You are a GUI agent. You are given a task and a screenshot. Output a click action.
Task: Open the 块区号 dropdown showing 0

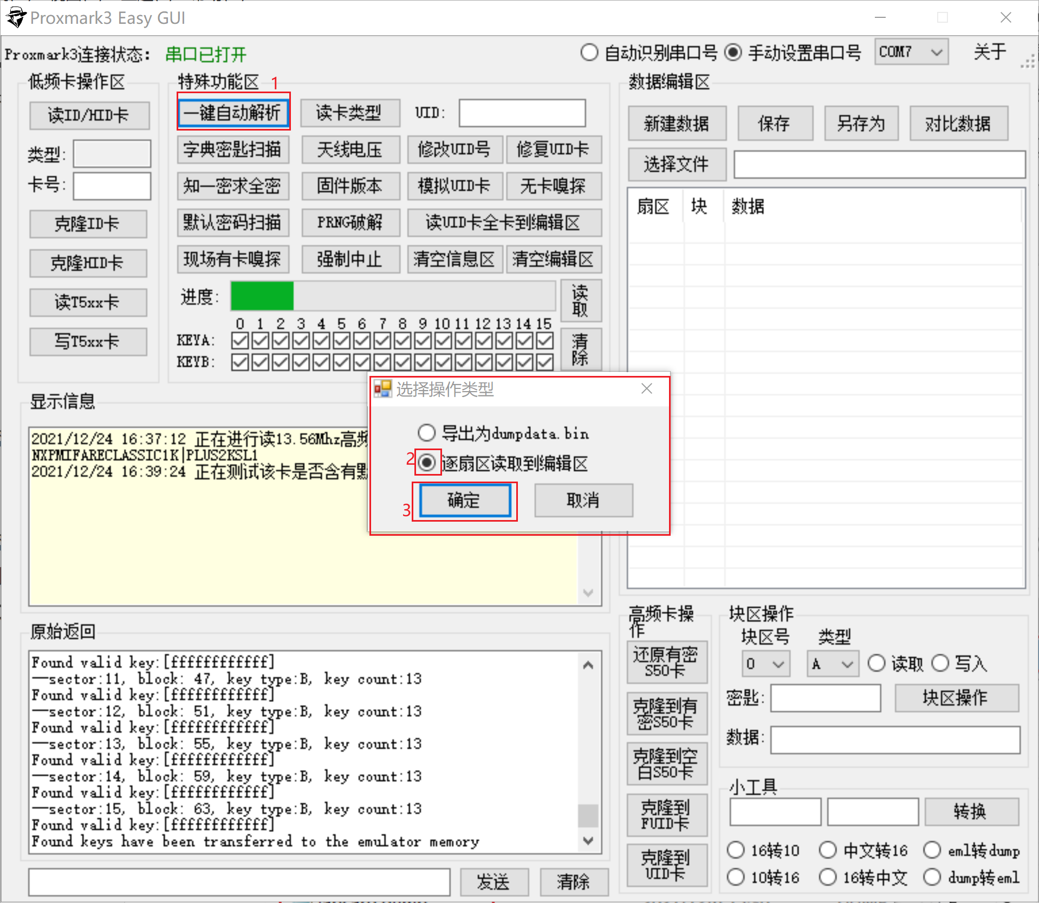tap(765, 664)
